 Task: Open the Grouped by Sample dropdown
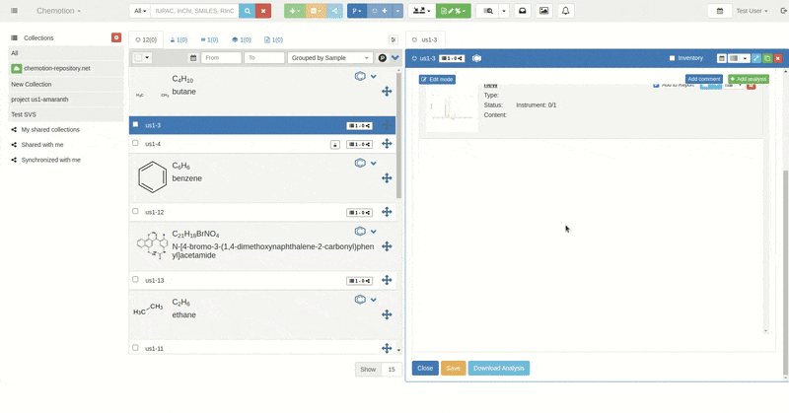pos(329,58)
